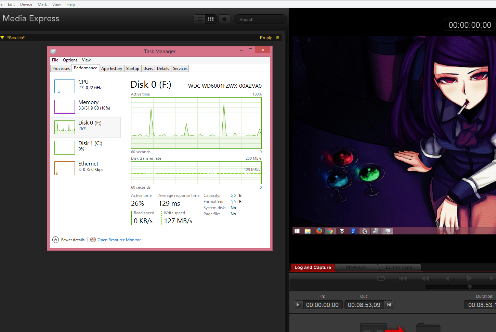Open the Mark menu

tap(42, 4)
